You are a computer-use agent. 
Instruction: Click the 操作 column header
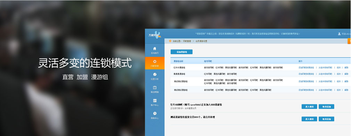[300, 61]
